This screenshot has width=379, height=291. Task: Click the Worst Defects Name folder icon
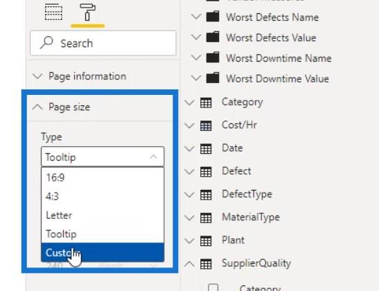click(213, 17)
